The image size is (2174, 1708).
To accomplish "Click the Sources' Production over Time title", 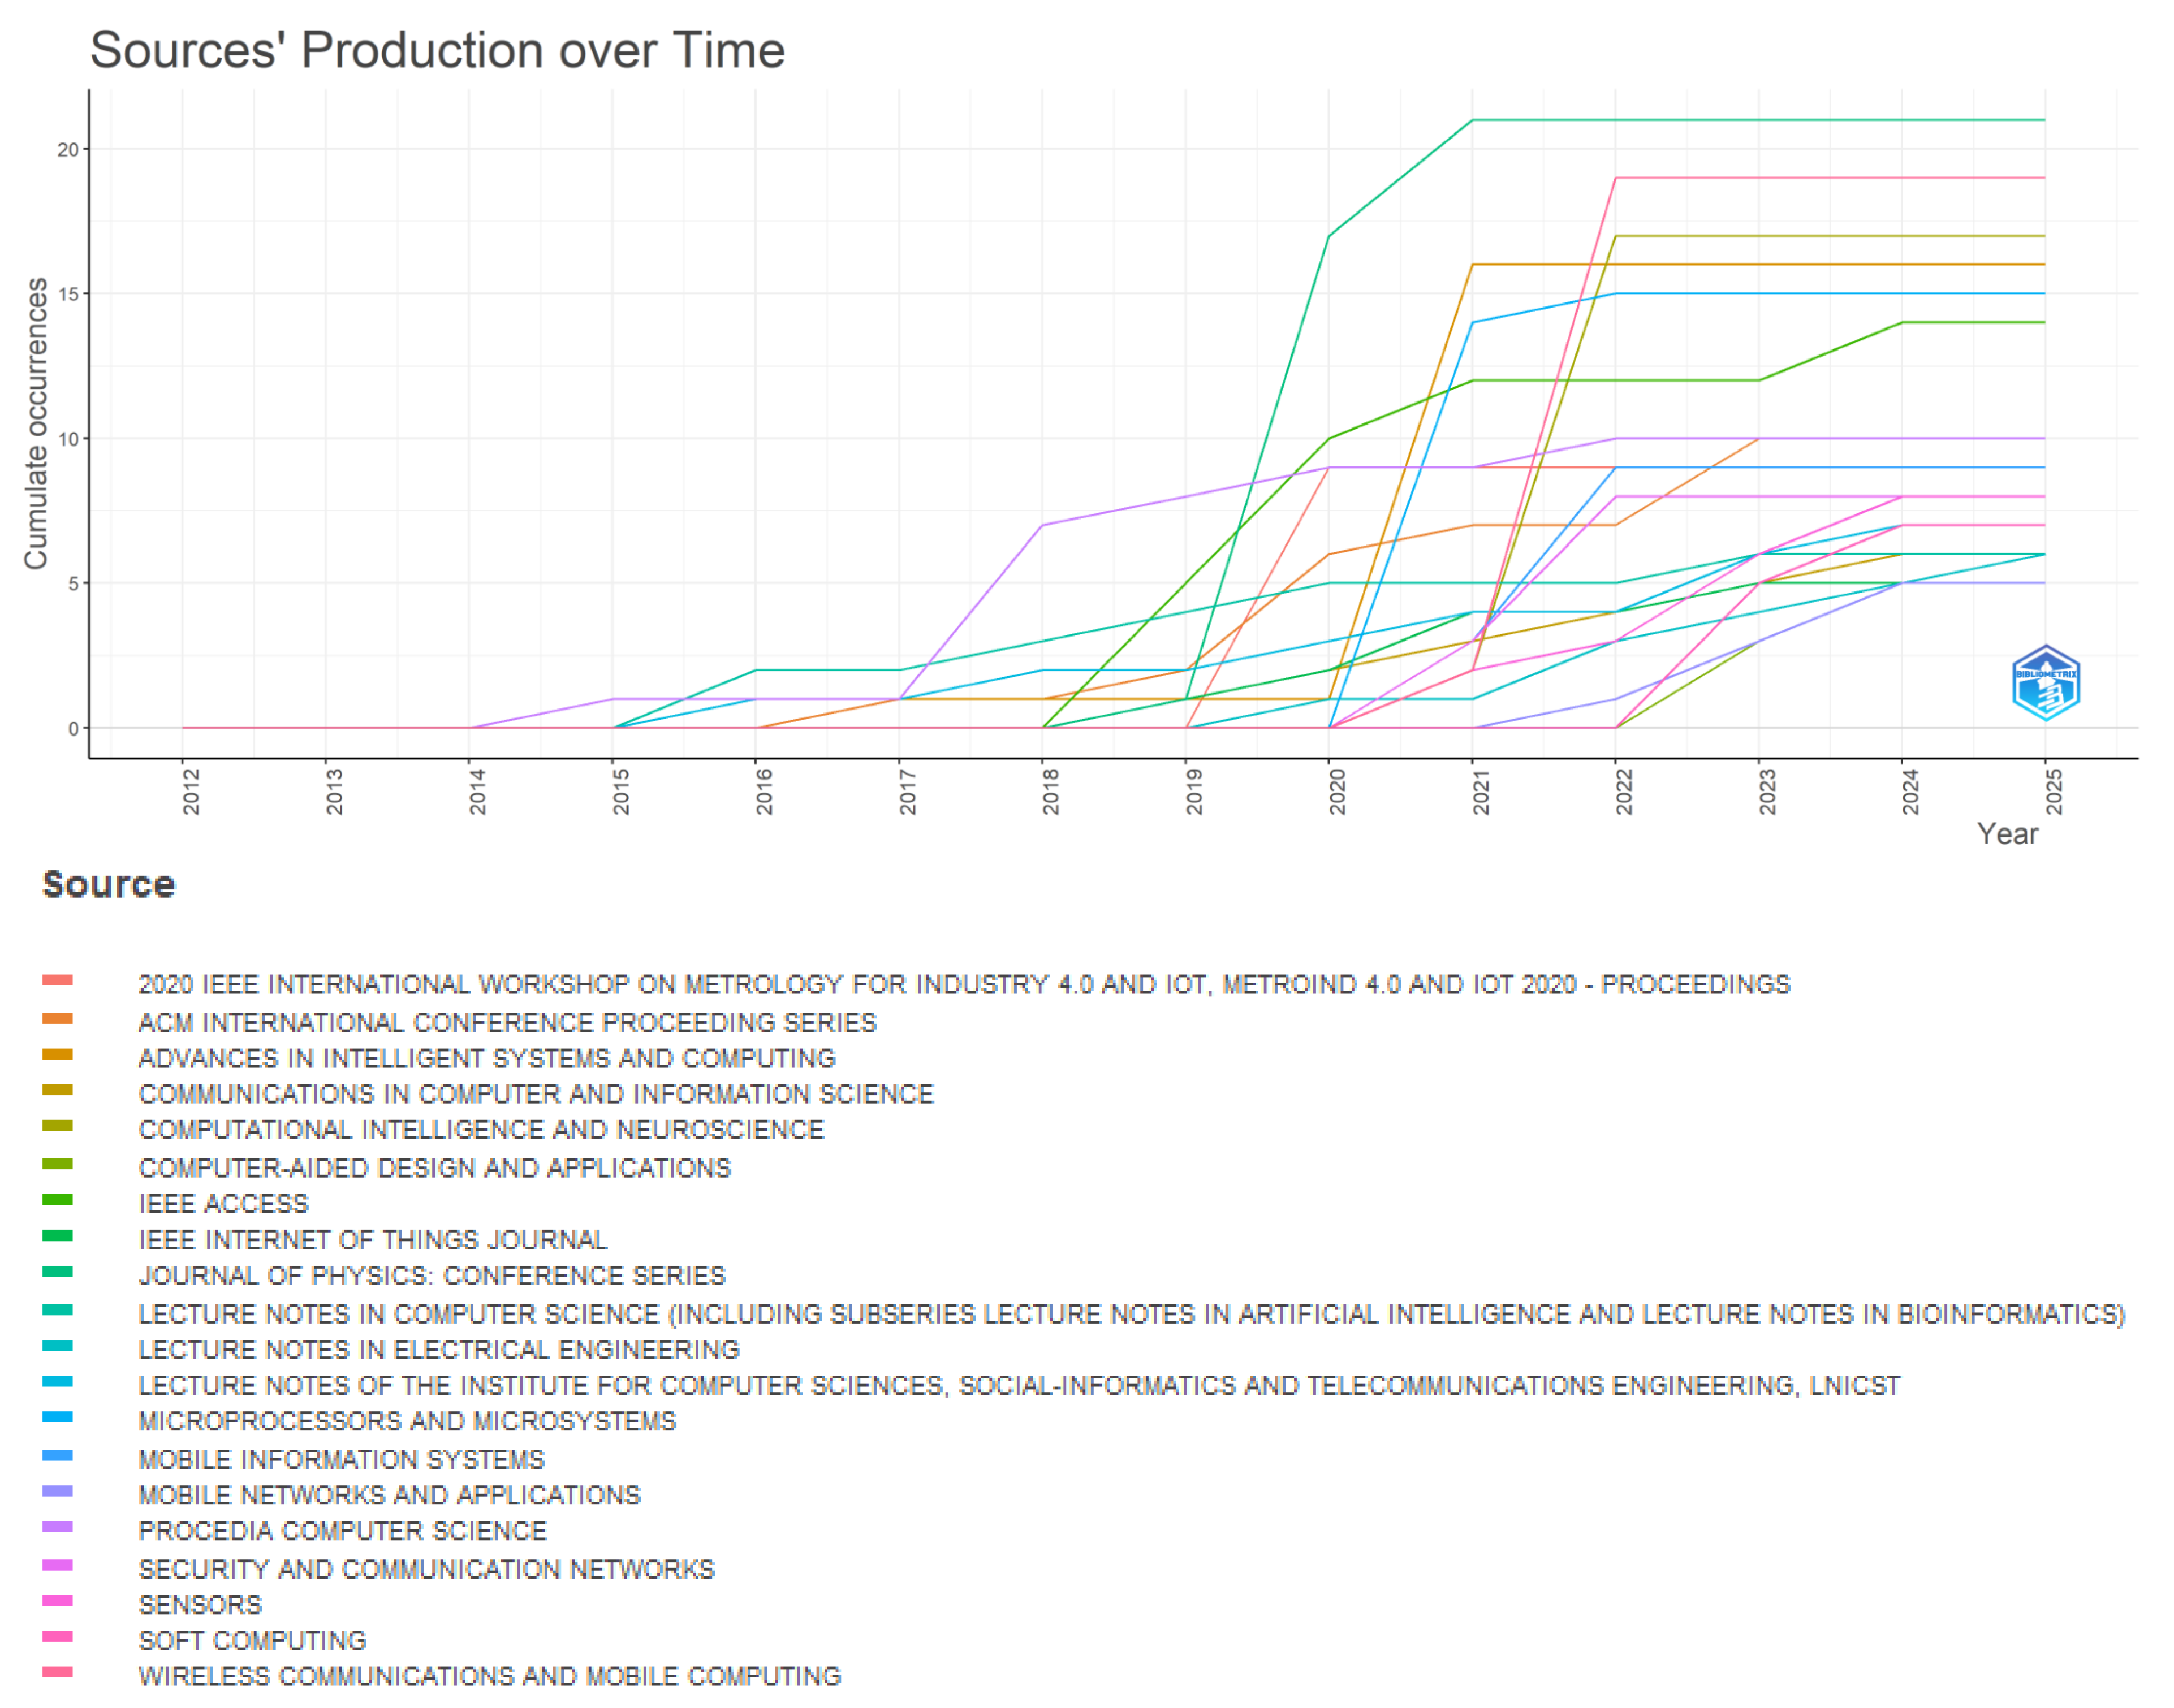I will (437, 50).
